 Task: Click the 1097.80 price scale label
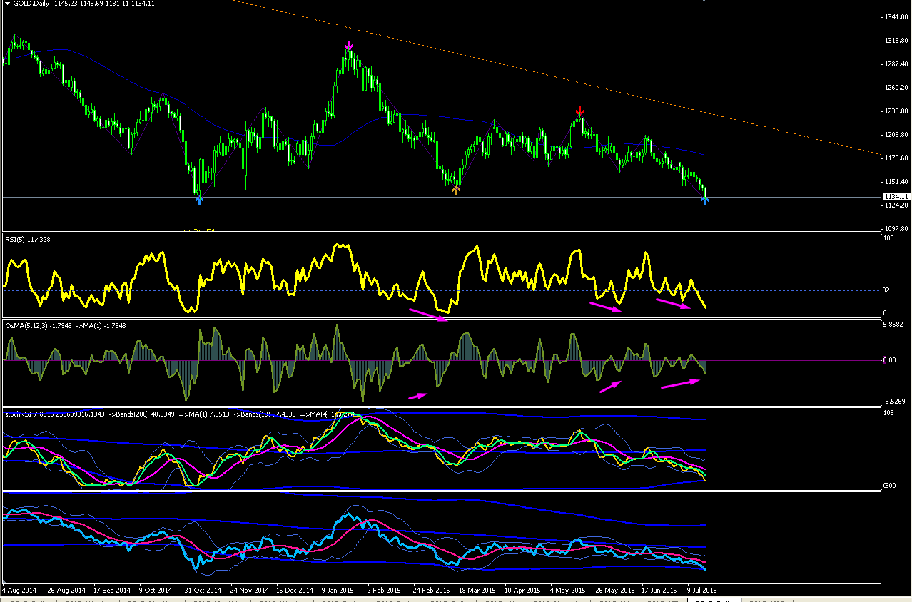pos(896,229)
